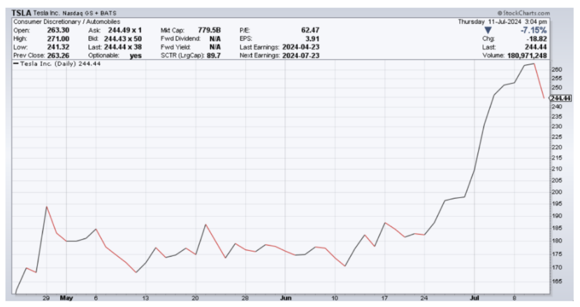Click the Ask value 244.49 x 1
Viewport: 580px width, 307px height.
coord(125,31)
